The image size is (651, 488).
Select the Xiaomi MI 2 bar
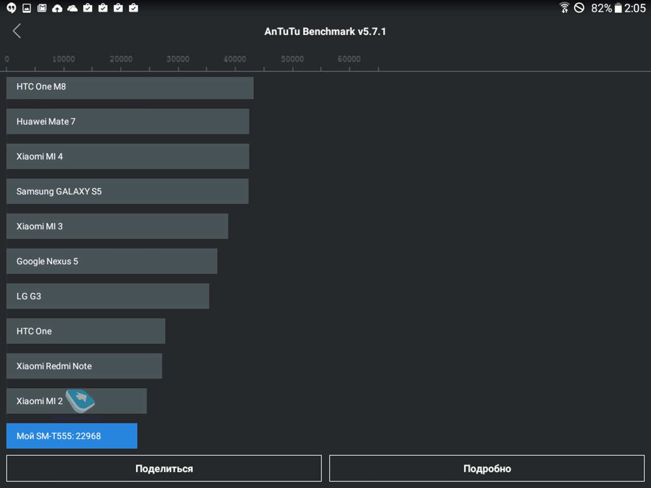click(x=76, y=401)
